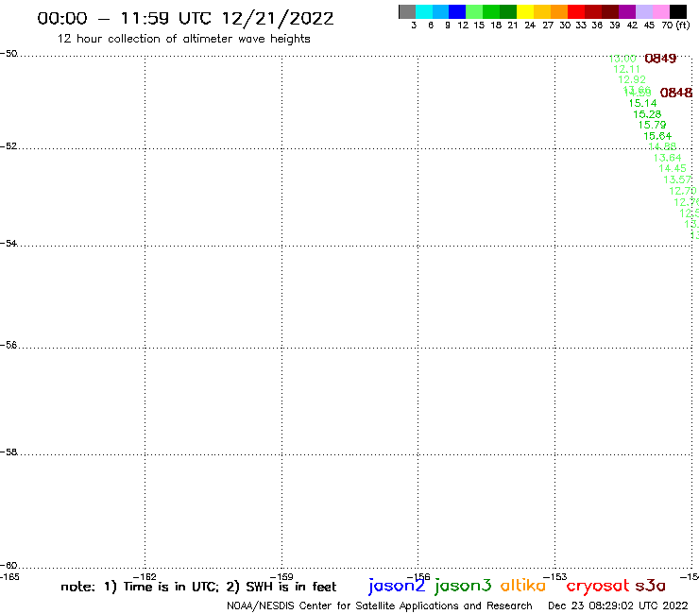Click the 's3a' satellite label
The width and height of the screenshot is (699, 614).
[x=650, y=586]
